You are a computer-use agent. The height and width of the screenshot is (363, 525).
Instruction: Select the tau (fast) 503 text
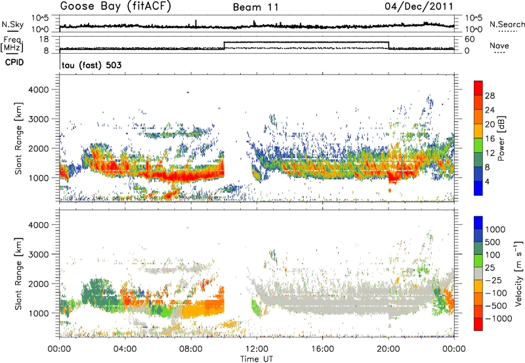point(91,65)
